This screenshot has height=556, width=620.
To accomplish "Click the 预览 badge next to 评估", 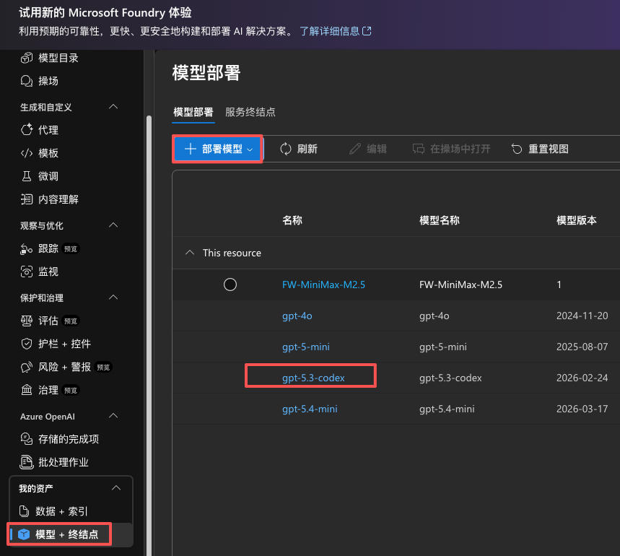I will (71, 321).
